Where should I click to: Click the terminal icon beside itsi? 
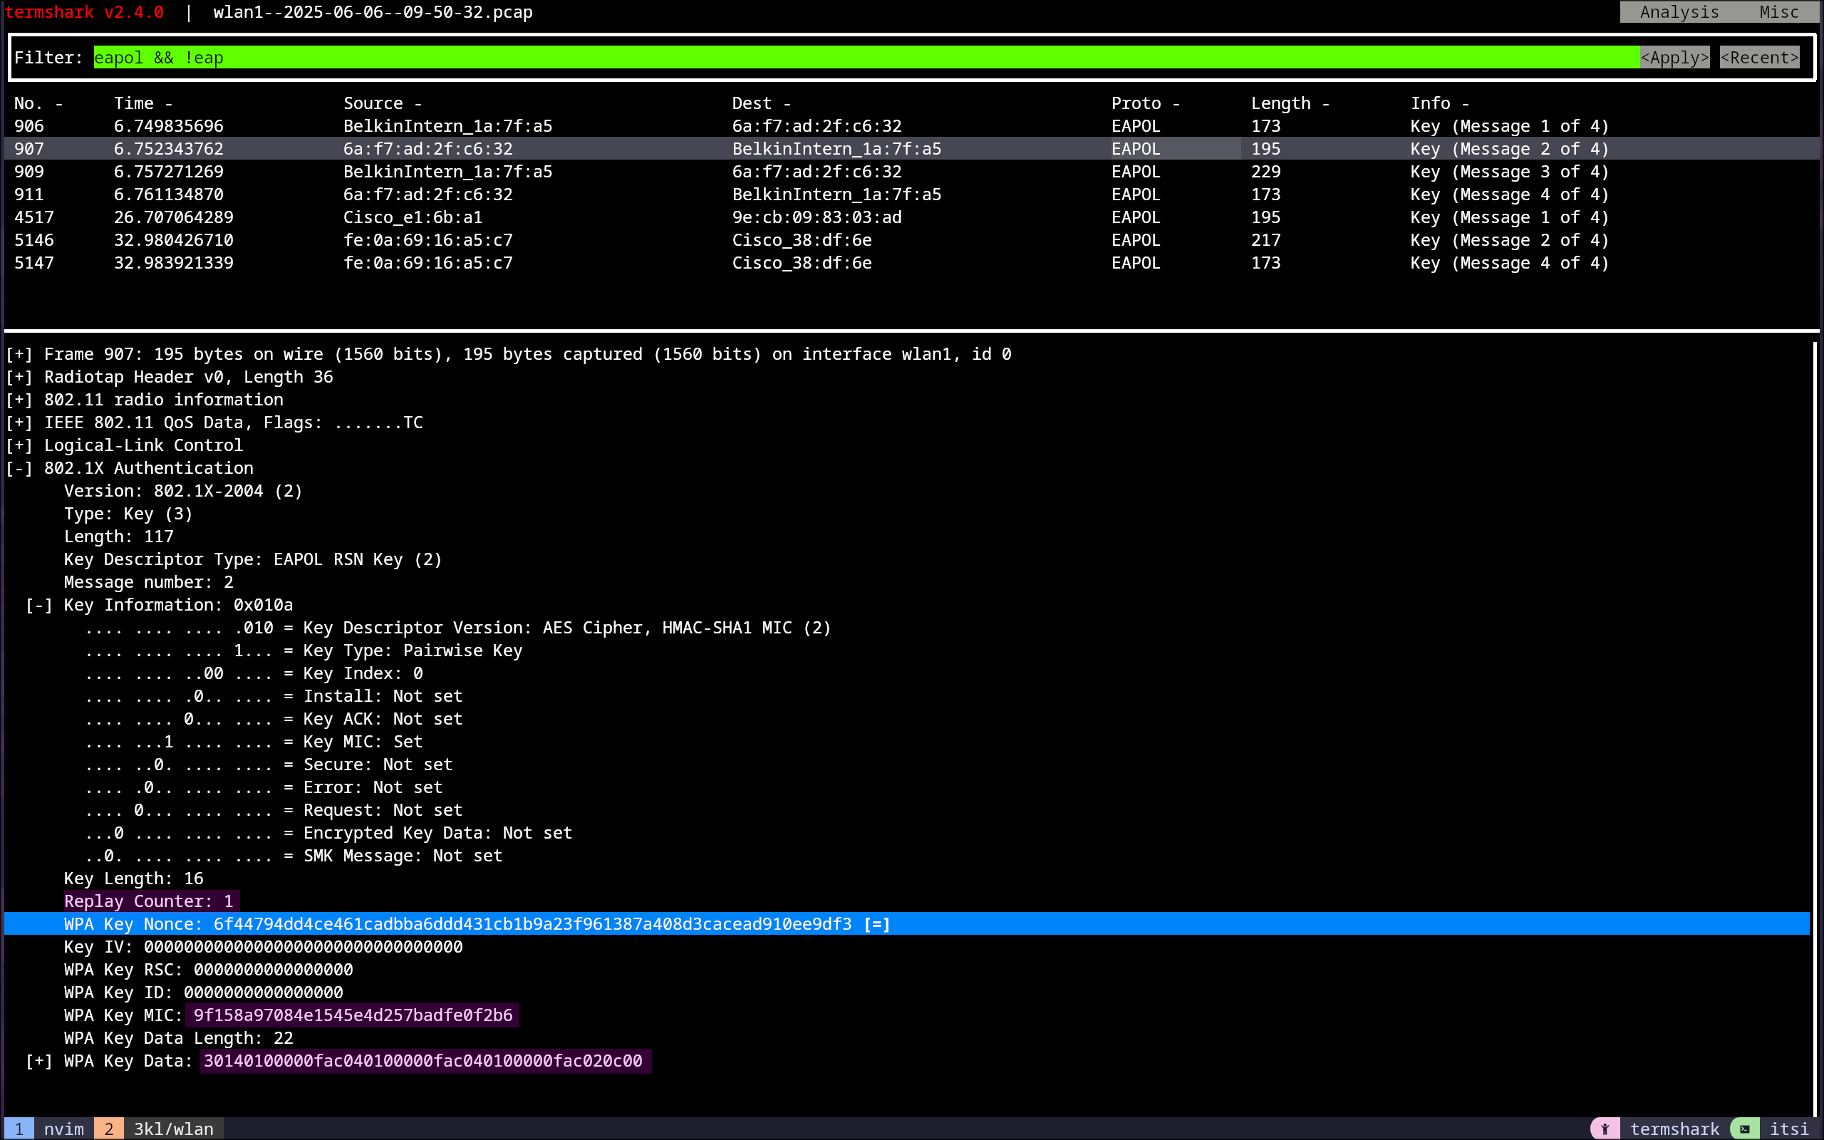coord(1744,1129)
